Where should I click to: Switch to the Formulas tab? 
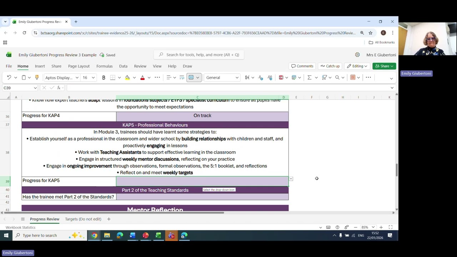coord(104,66)
